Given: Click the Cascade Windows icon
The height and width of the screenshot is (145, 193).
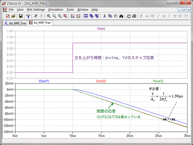Looking at the screenshot, I should [91, 16].
